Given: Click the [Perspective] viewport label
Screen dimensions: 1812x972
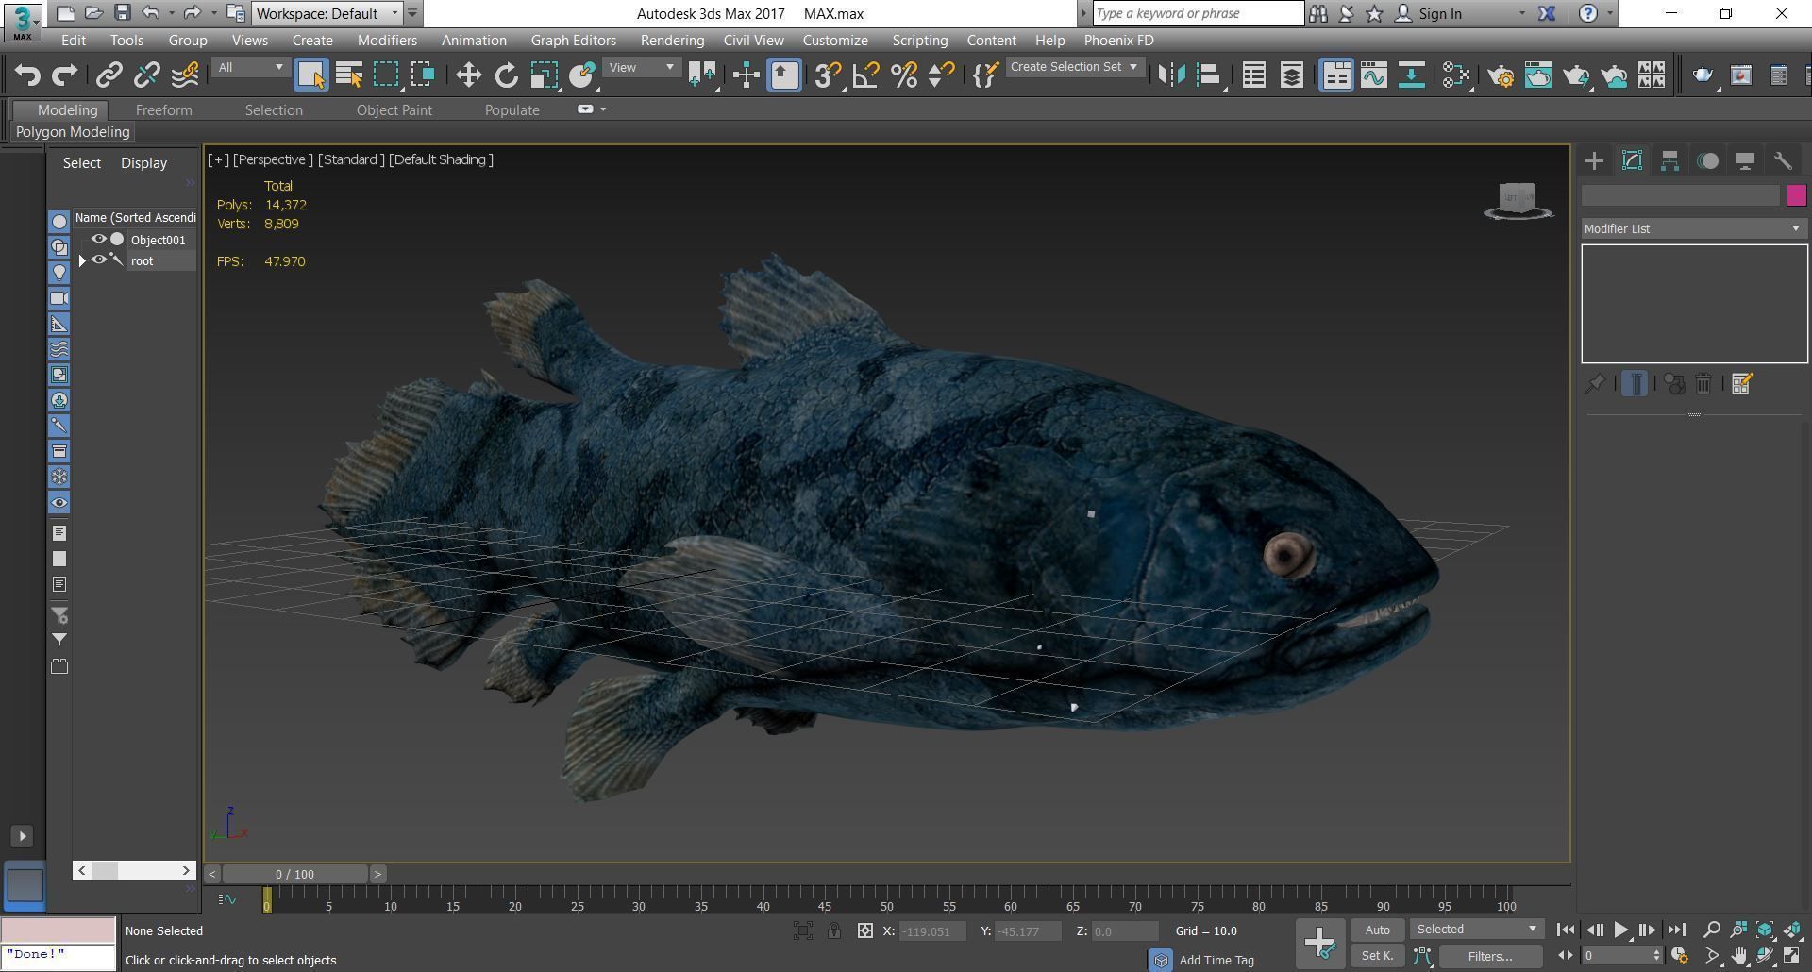Looking at the screenshot, I should [272, 159].
